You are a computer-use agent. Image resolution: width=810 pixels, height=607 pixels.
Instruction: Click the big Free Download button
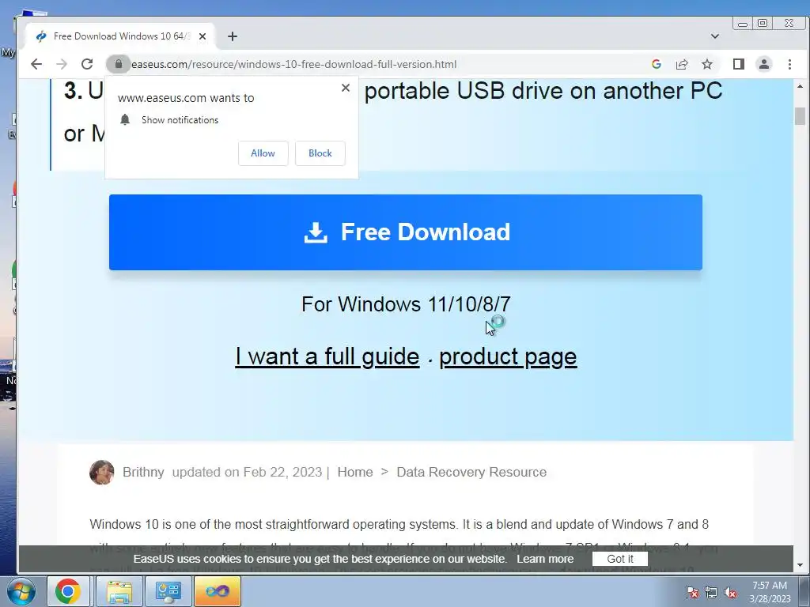(x=406, y=232)
